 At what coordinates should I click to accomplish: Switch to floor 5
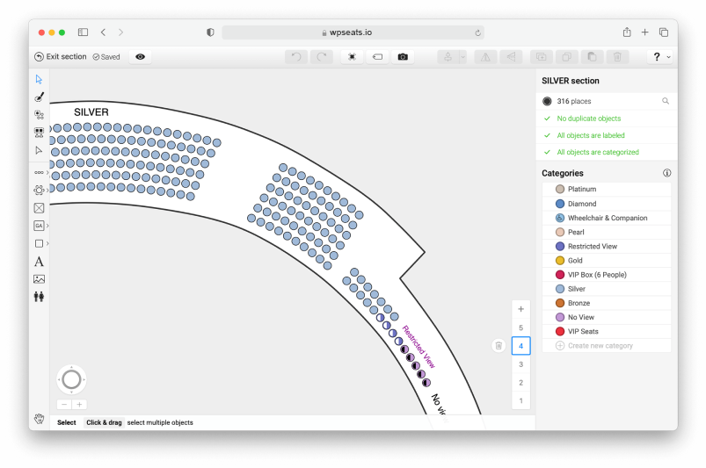click(521, 328)
